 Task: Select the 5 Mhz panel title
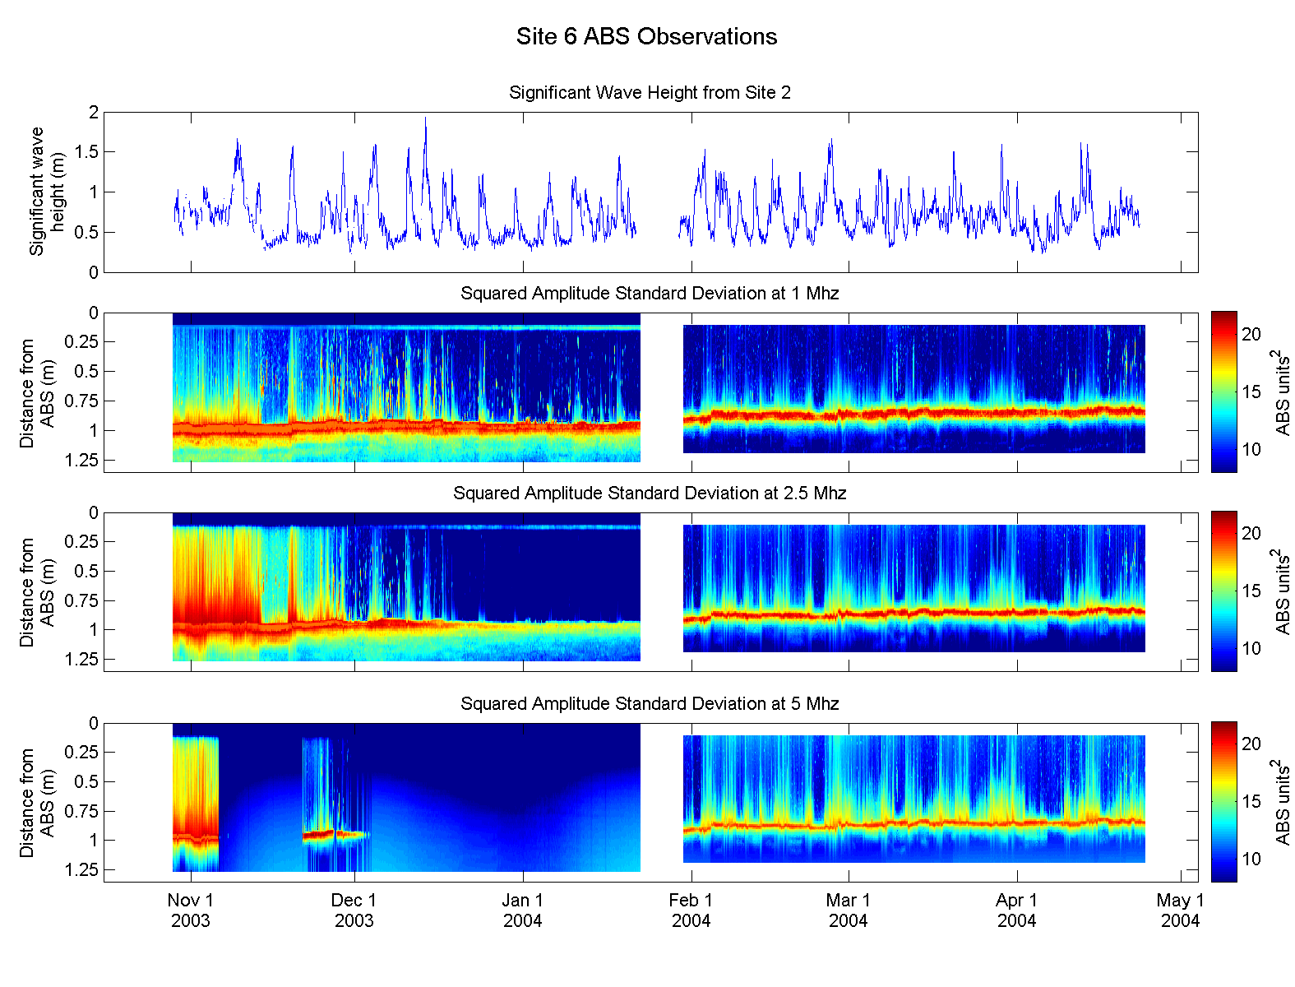tap(650, 704)
